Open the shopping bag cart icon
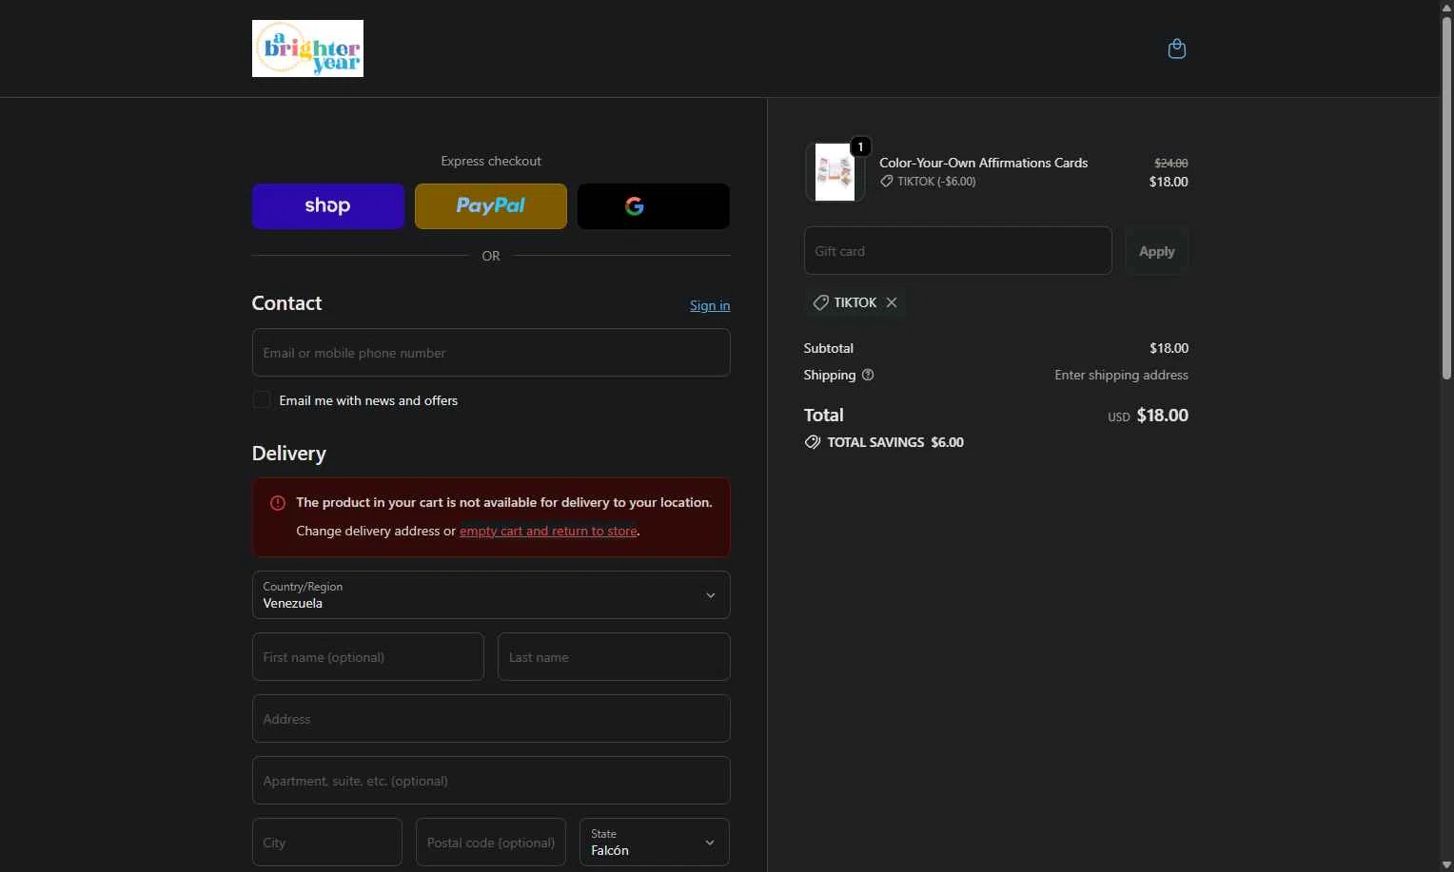The image size is (1454, 872). 1177,48
